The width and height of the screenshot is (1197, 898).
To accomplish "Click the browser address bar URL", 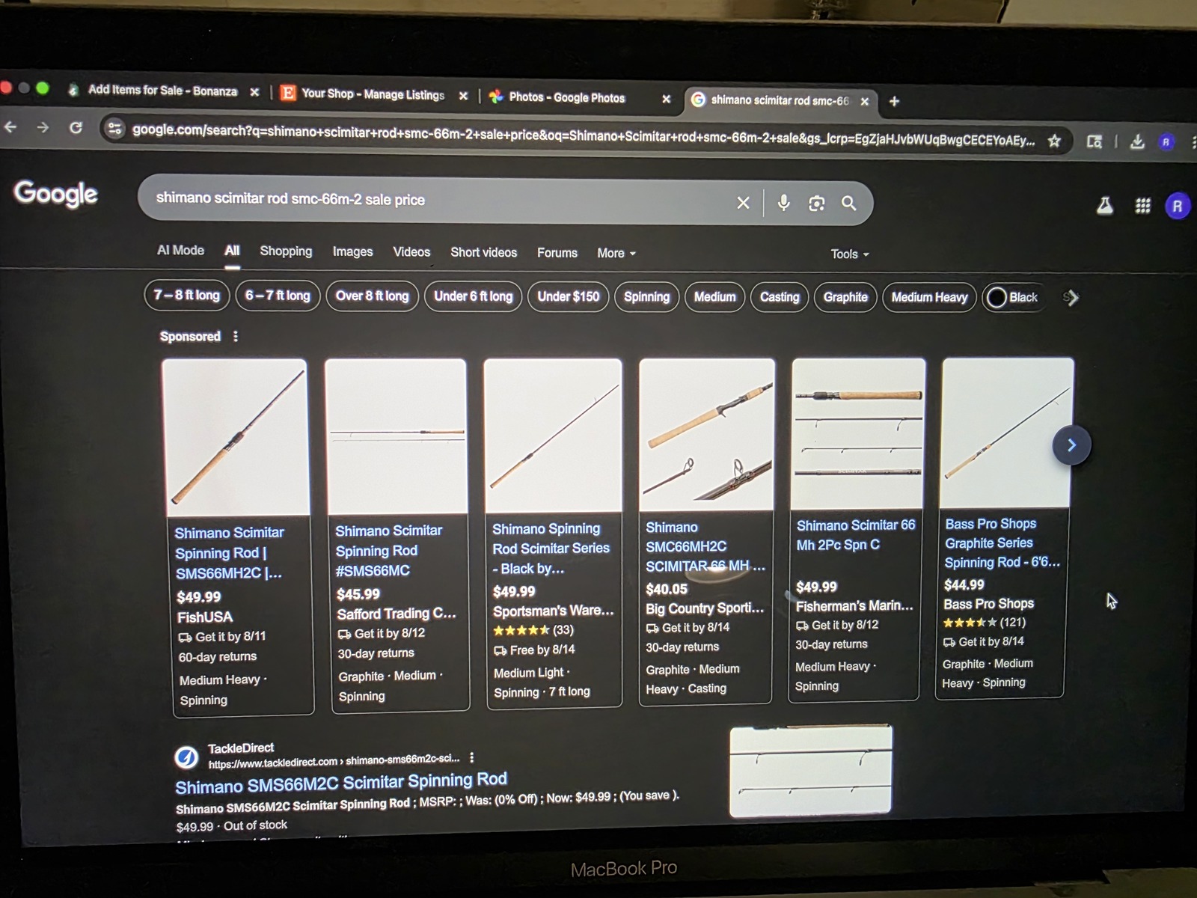I will coord(584,135).
